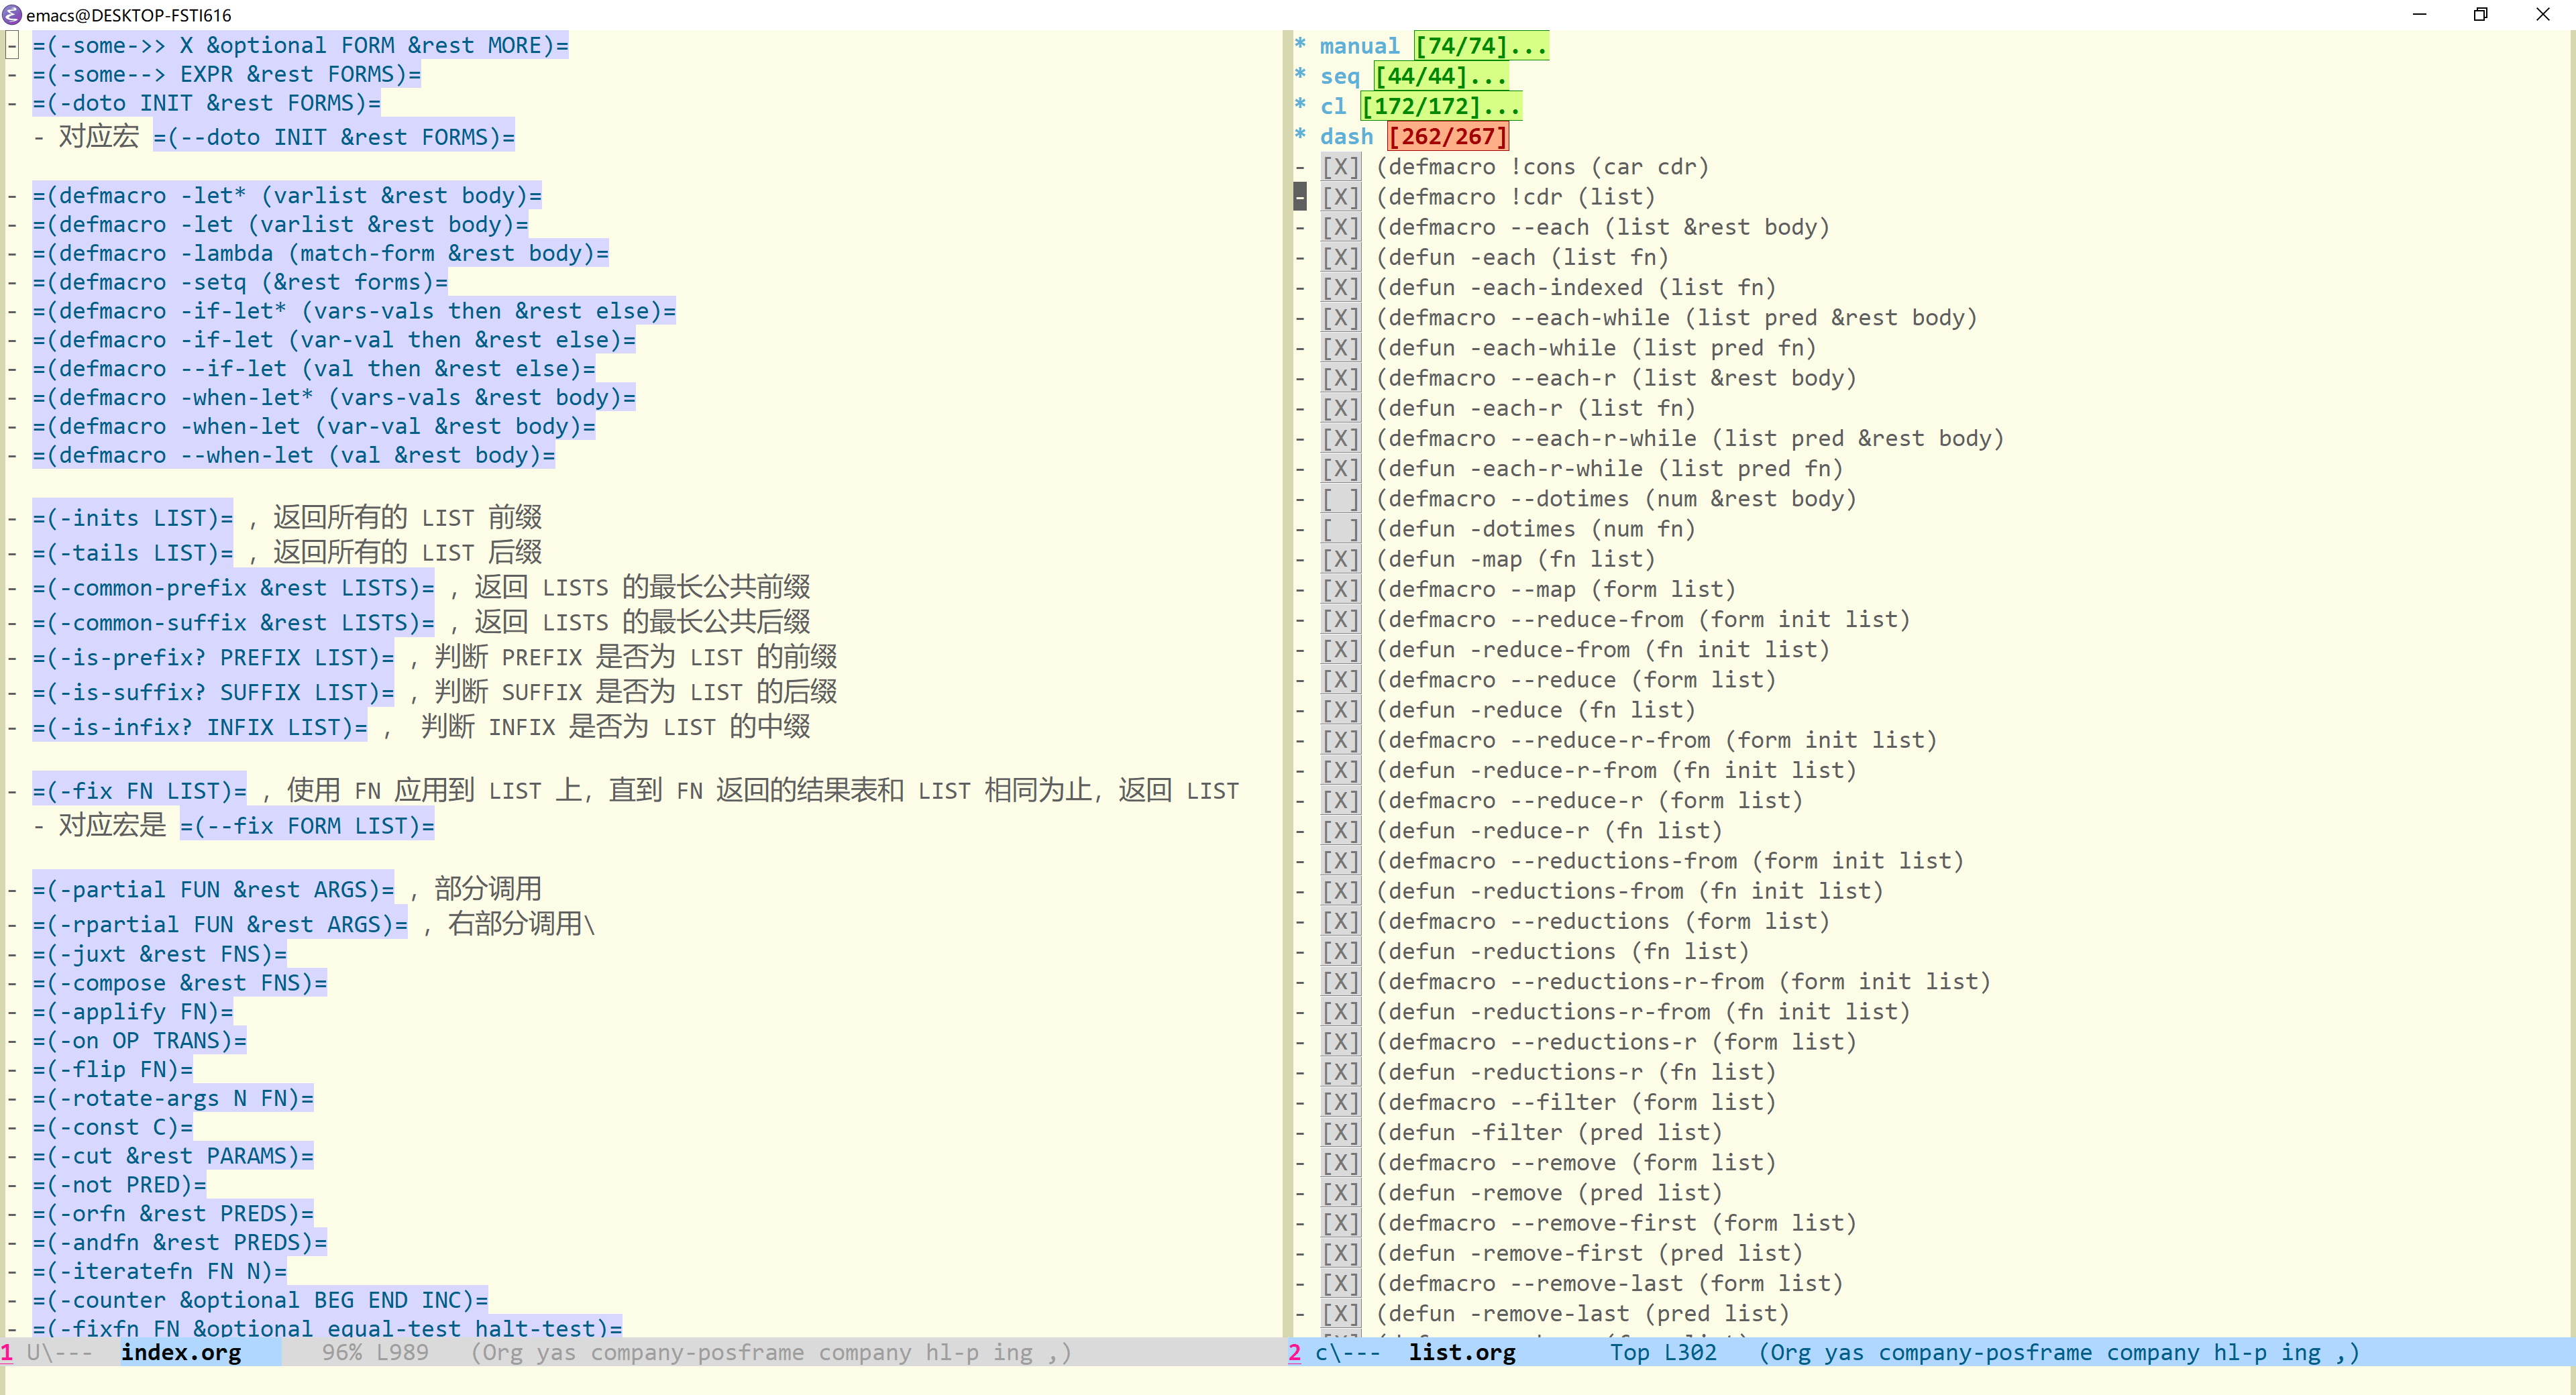This screenshot has height=1395, width=2576.
Task: Click the star bullet beside seq heading
Action: tap(1300, 75)
